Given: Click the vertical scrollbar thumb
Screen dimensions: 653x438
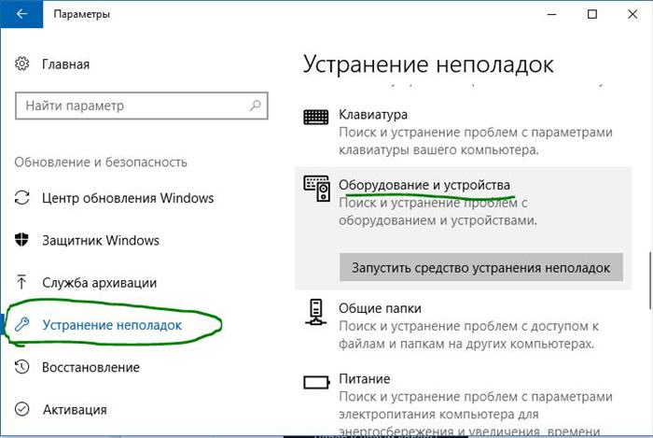Looking at the screenshot, I should point(649,280).
